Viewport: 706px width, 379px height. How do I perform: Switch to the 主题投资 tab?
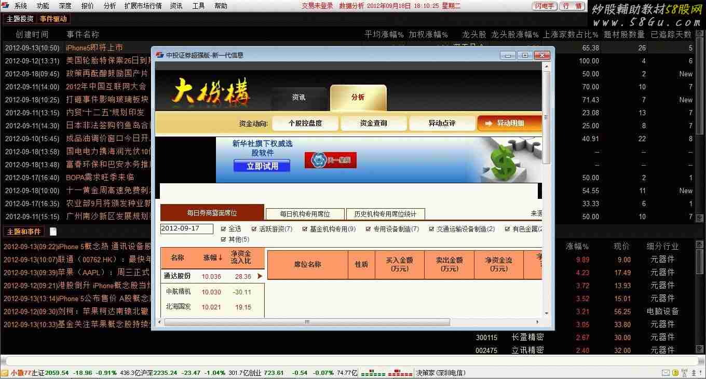coord(20,19)
